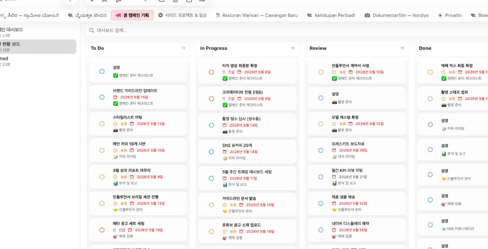This screenshot has width=488, height=249.
Task: Click the camera emoji in 촬영 장소 답사 (성수동)
Action: coord(225,132)
